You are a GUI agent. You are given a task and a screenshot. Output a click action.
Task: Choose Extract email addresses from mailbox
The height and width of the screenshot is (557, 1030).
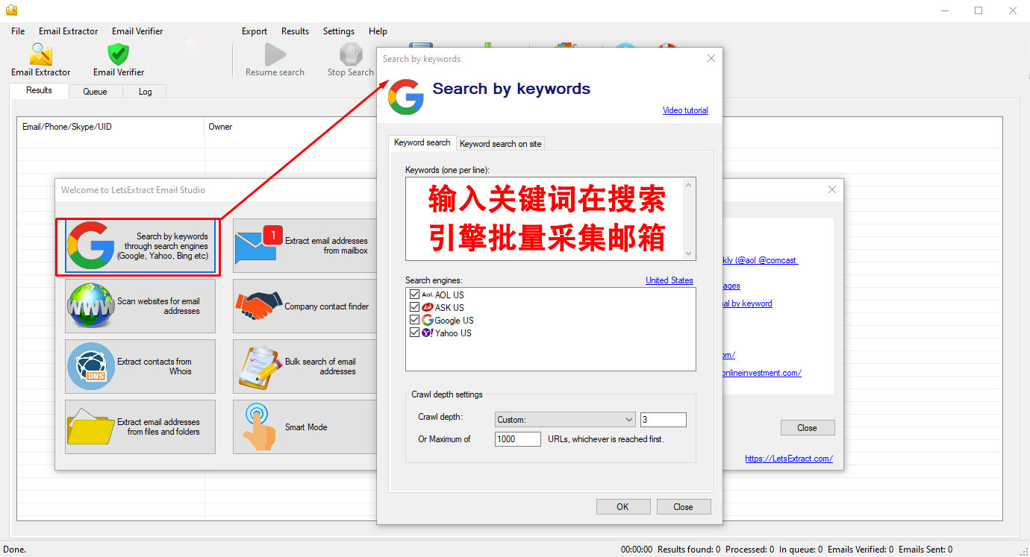tap(305, 246)
